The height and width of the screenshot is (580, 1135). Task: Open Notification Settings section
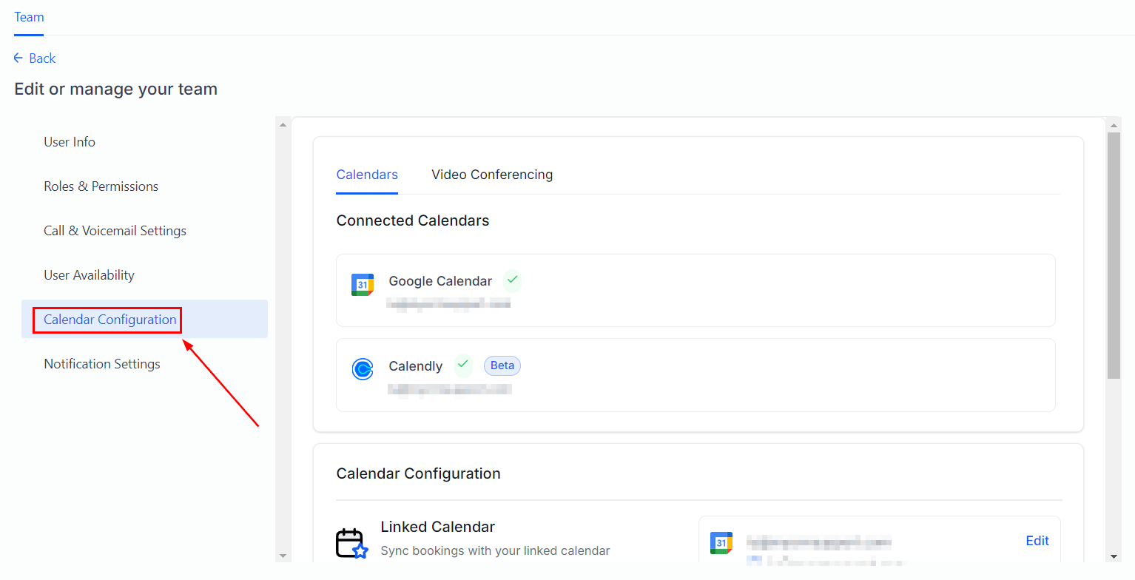pos(102,364)
